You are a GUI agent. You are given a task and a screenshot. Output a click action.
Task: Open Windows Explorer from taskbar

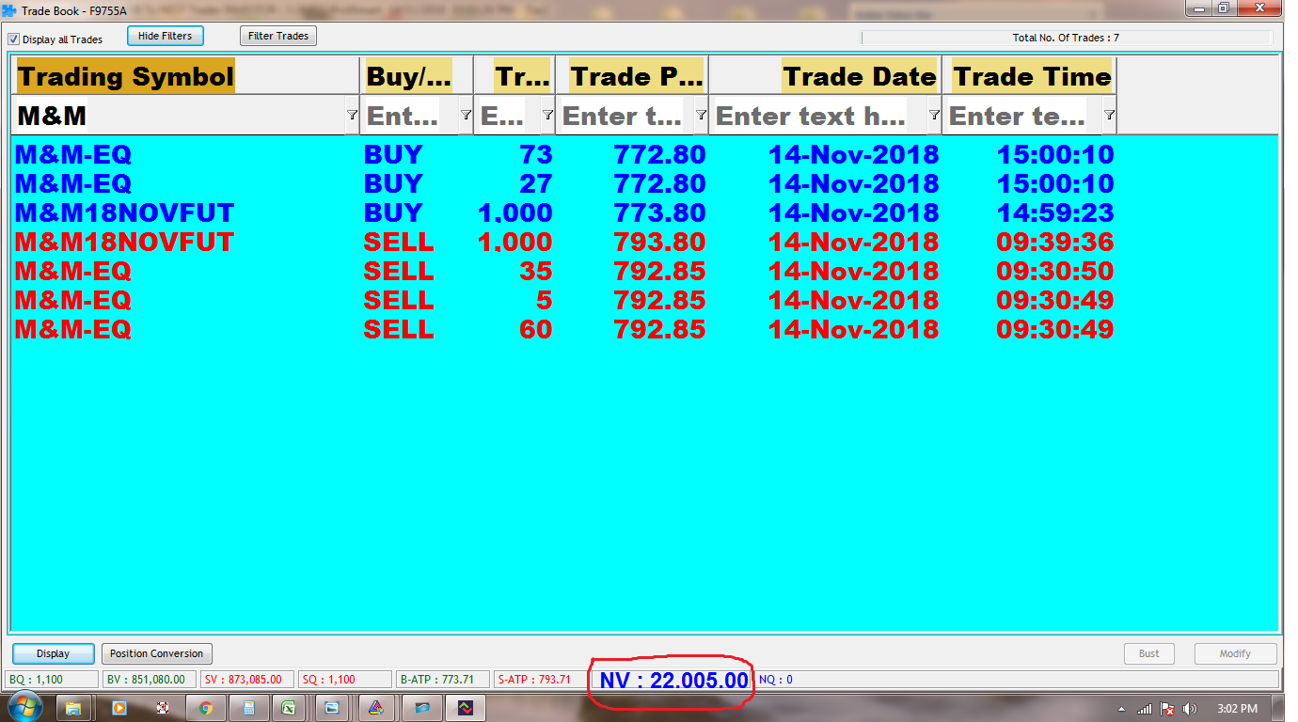(73, 708)
